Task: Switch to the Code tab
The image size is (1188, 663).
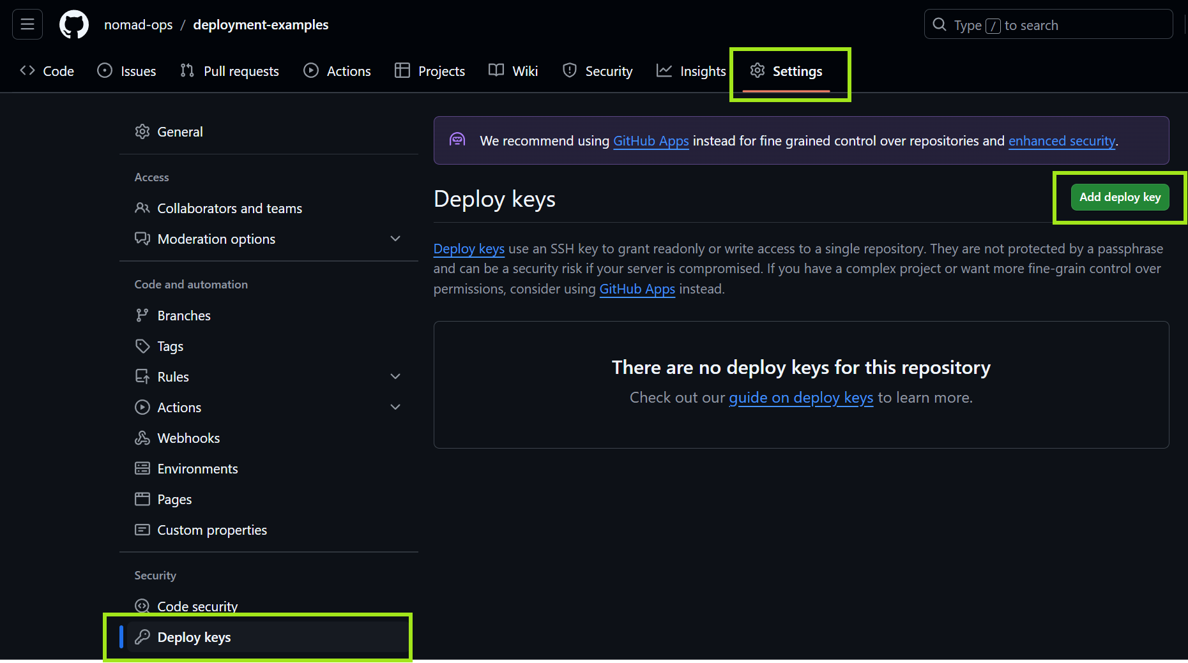Action: 47,71
